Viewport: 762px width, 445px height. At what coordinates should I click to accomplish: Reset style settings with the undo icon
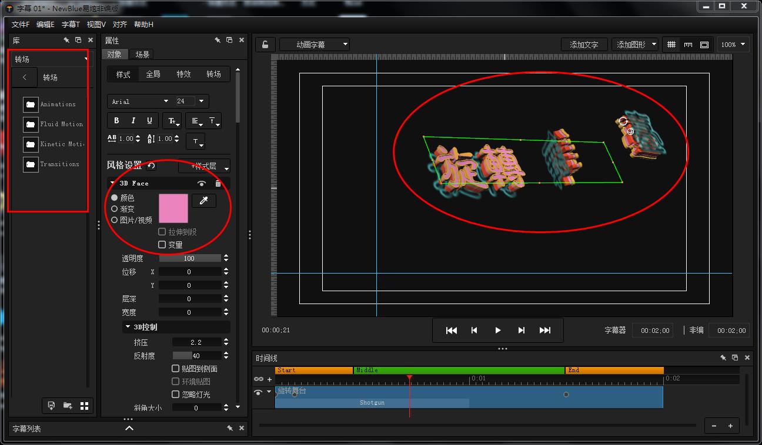tap(151, 166)
